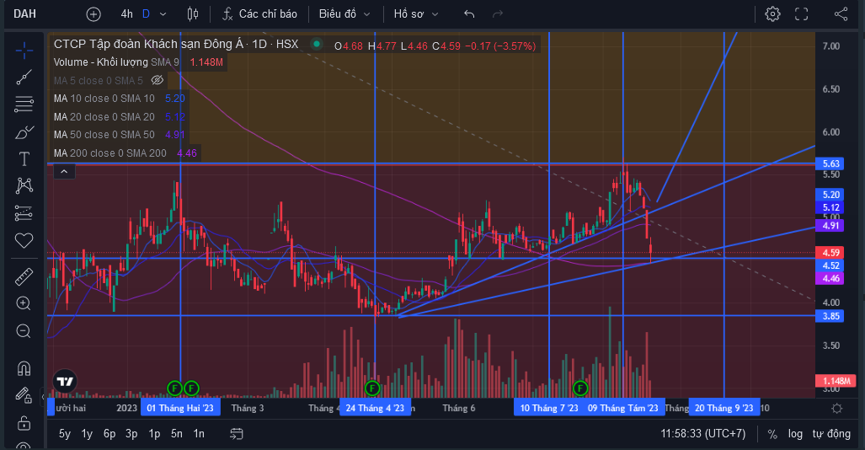Click the 5.63 price label on axis
The width and height of the screenshot is (865, 450).
point(830,163)
